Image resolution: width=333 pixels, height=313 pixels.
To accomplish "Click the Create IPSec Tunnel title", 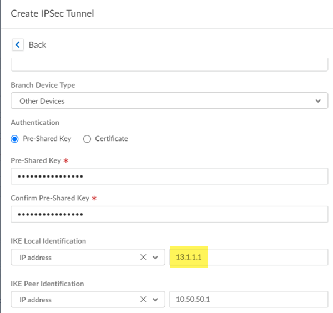I will (x=52, y=13).
